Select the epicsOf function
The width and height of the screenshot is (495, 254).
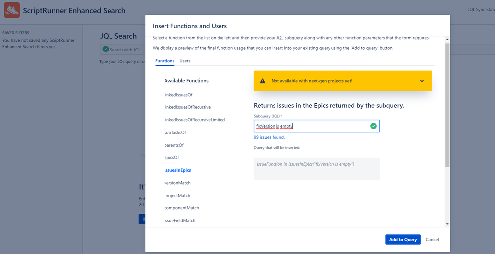(171, 157)
